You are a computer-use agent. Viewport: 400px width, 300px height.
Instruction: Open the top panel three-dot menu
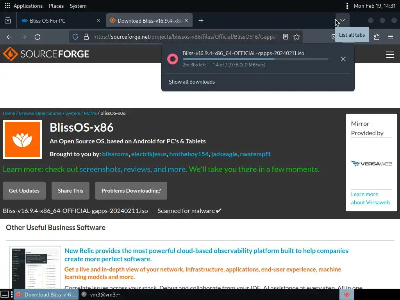point(347,6)
